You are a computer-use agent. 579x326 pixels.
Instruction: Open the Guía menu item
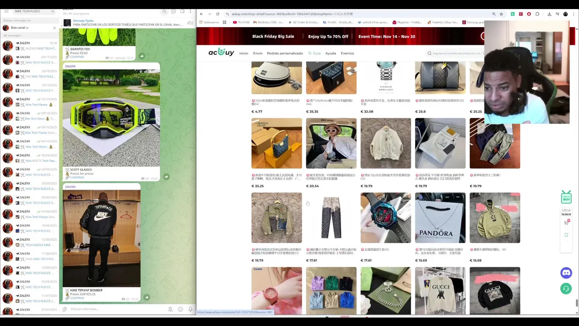click(314, 53)
